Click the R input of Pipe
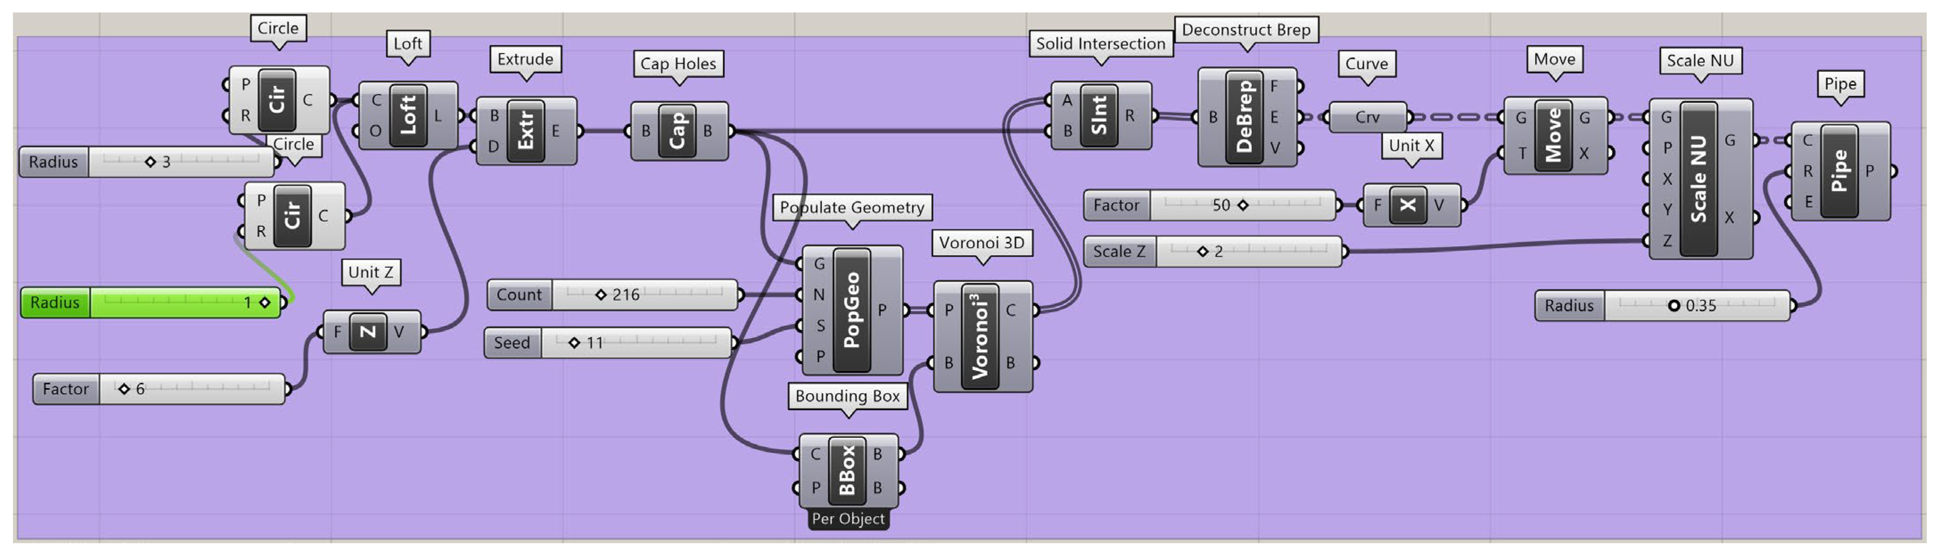1941x553 pixels. 1807,171
